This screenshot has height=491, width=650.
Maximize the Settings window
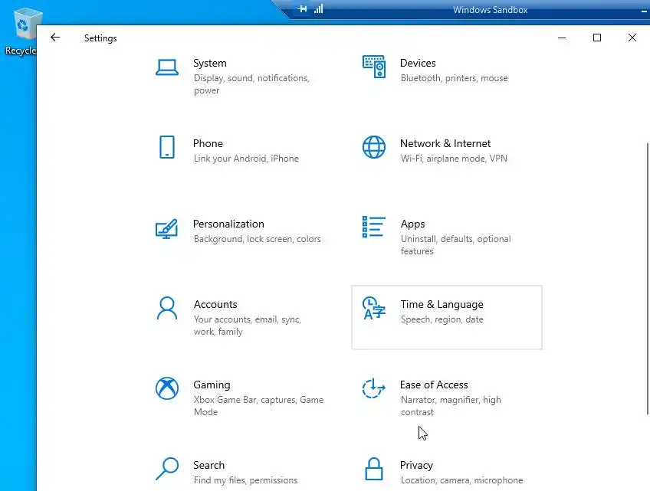point(597,38)
